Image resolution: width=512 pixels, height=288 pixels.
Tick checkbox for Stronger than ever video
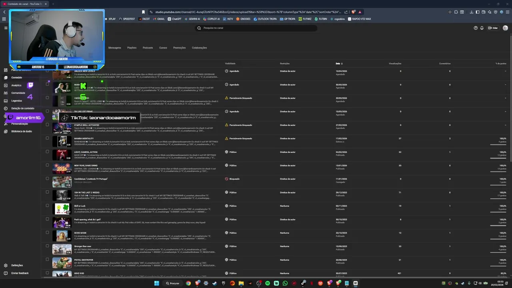(x=47, y=246)
